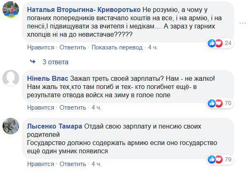Image resolution: width=250 pixels, height=171 pixels.
Task: Open Лысенко Тамара's profile photo
Action: (11, 125)
